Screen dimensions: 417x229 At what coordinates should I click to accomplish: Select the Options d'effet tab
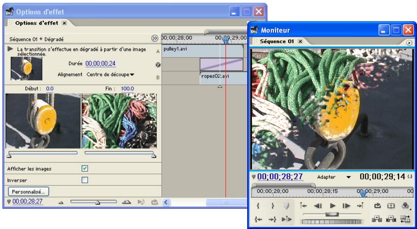point(37,23)
